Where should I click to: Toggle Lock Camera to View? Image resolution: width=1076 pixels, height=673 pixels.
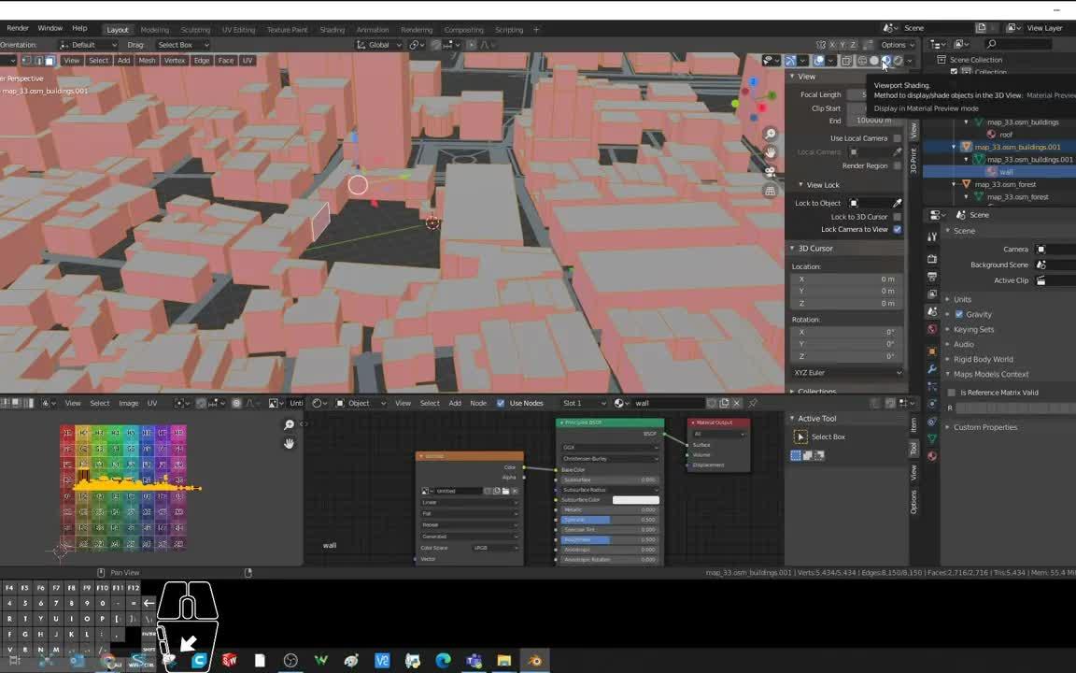point(897,229)
